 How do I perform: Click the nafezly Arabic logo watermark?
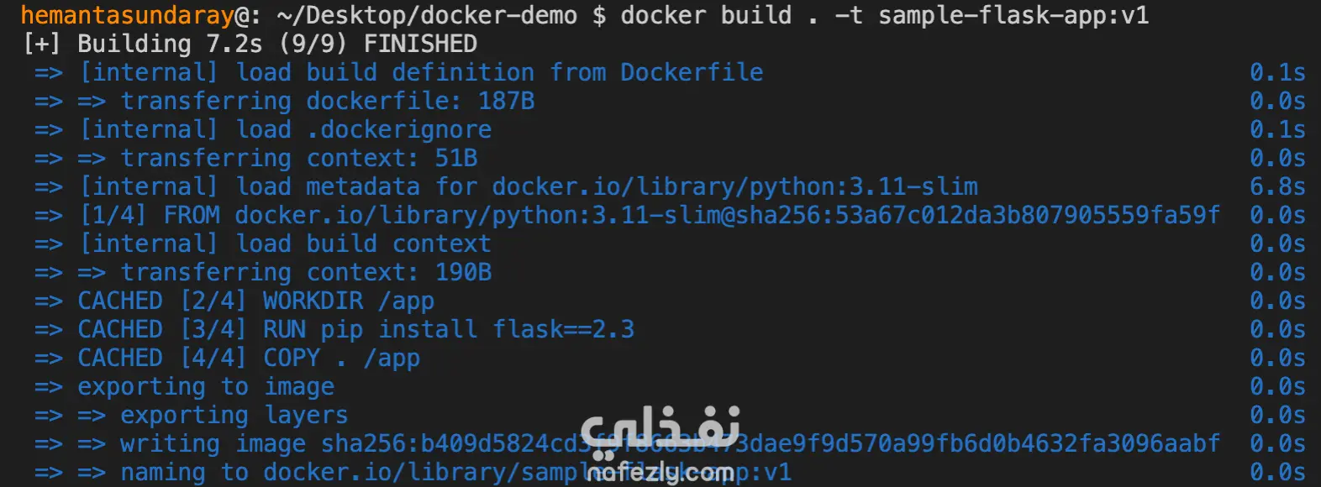click(x=660, y=430)
